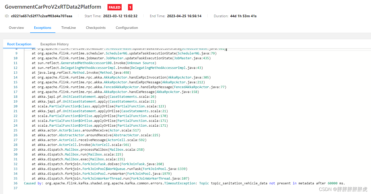Click the red FAILED status badge

(115, 7)
